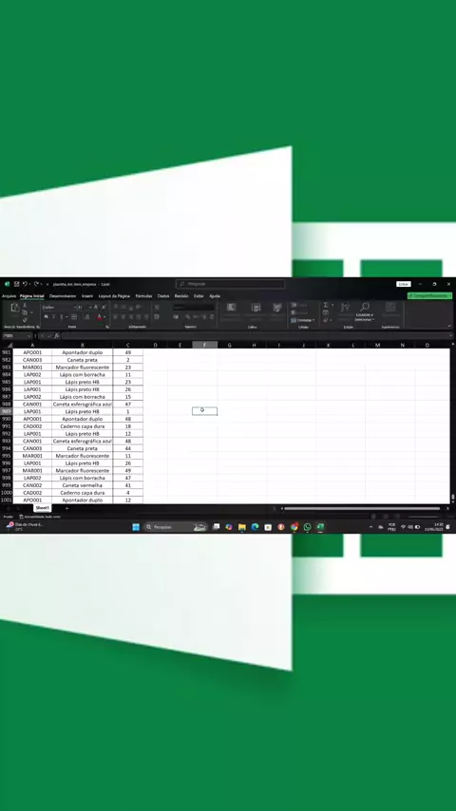Click the Entrar sign-in button

[x=404, y=284]
